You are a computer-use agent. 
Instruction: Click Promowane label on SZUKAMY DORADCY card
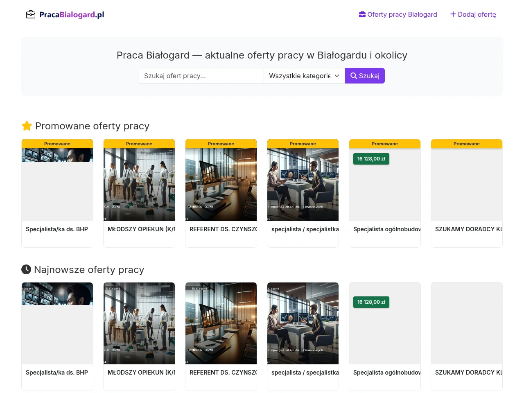pos(467,144)
